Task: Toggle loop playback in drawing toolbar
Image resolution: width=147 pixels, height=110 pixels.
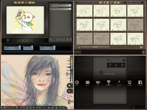Action: coord(30,108)
